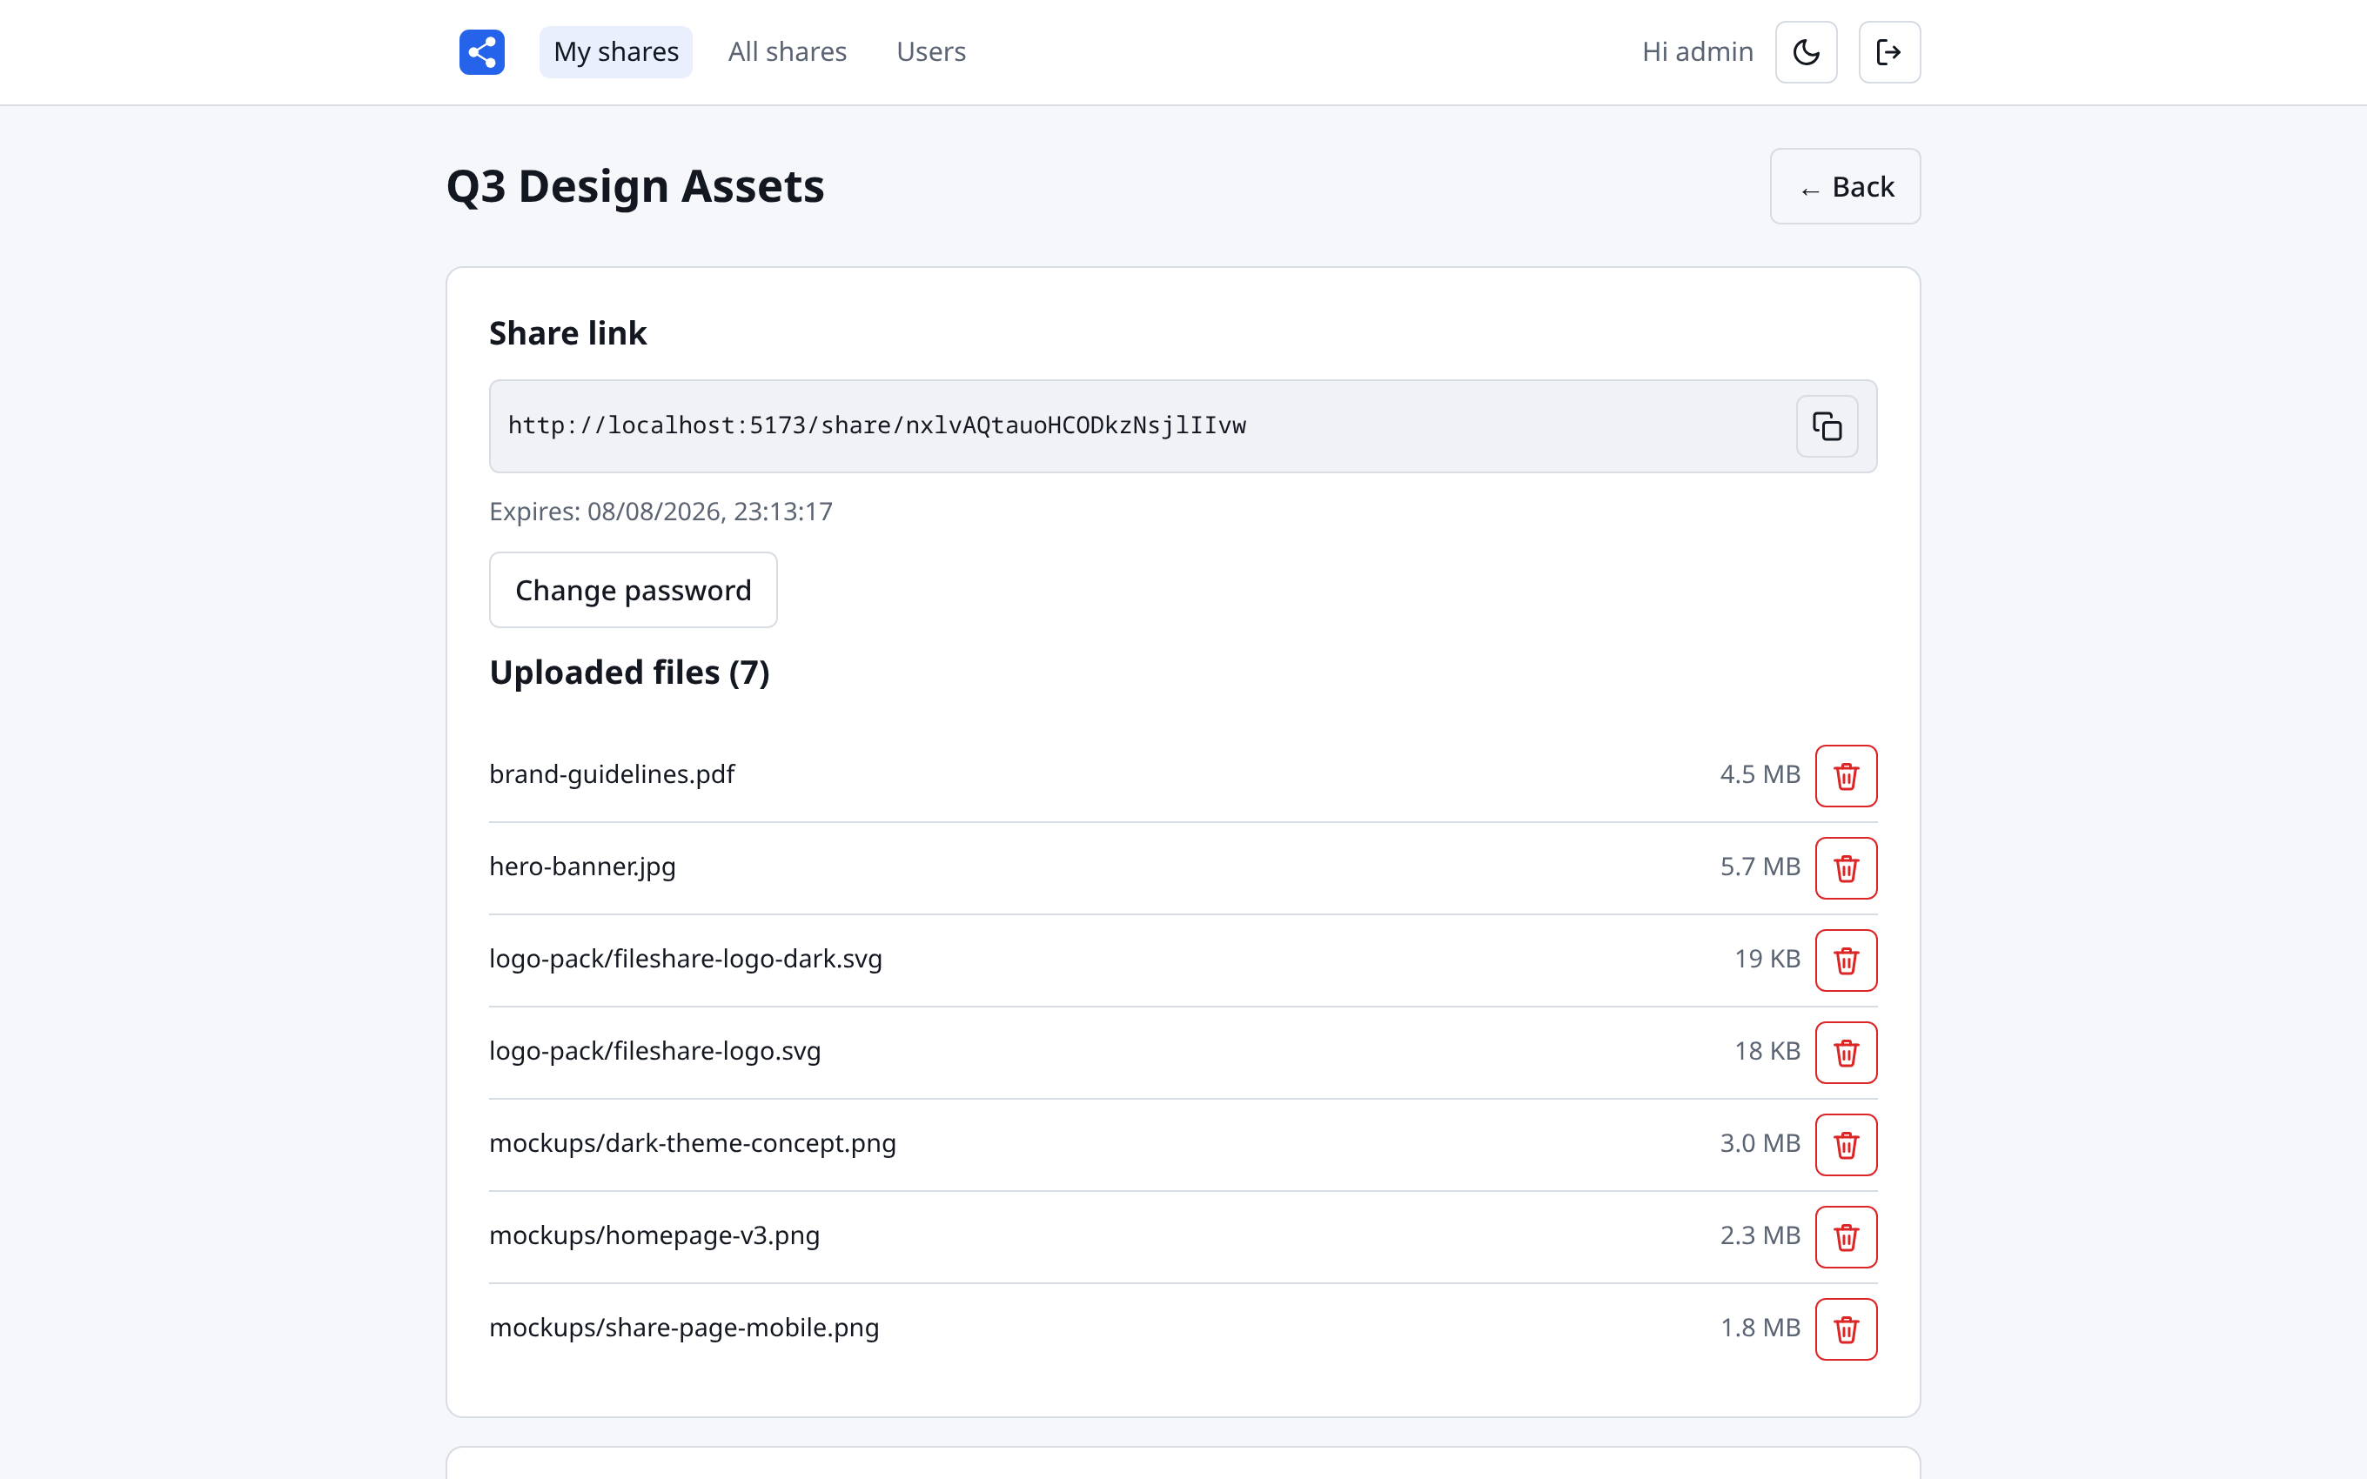Delete brand-guidelines.pdf with trash icon

[x=1846, y=776]
